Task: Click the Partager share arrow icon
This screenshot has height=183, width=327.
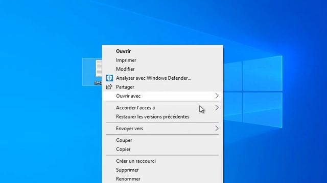Action: (109, 87)
